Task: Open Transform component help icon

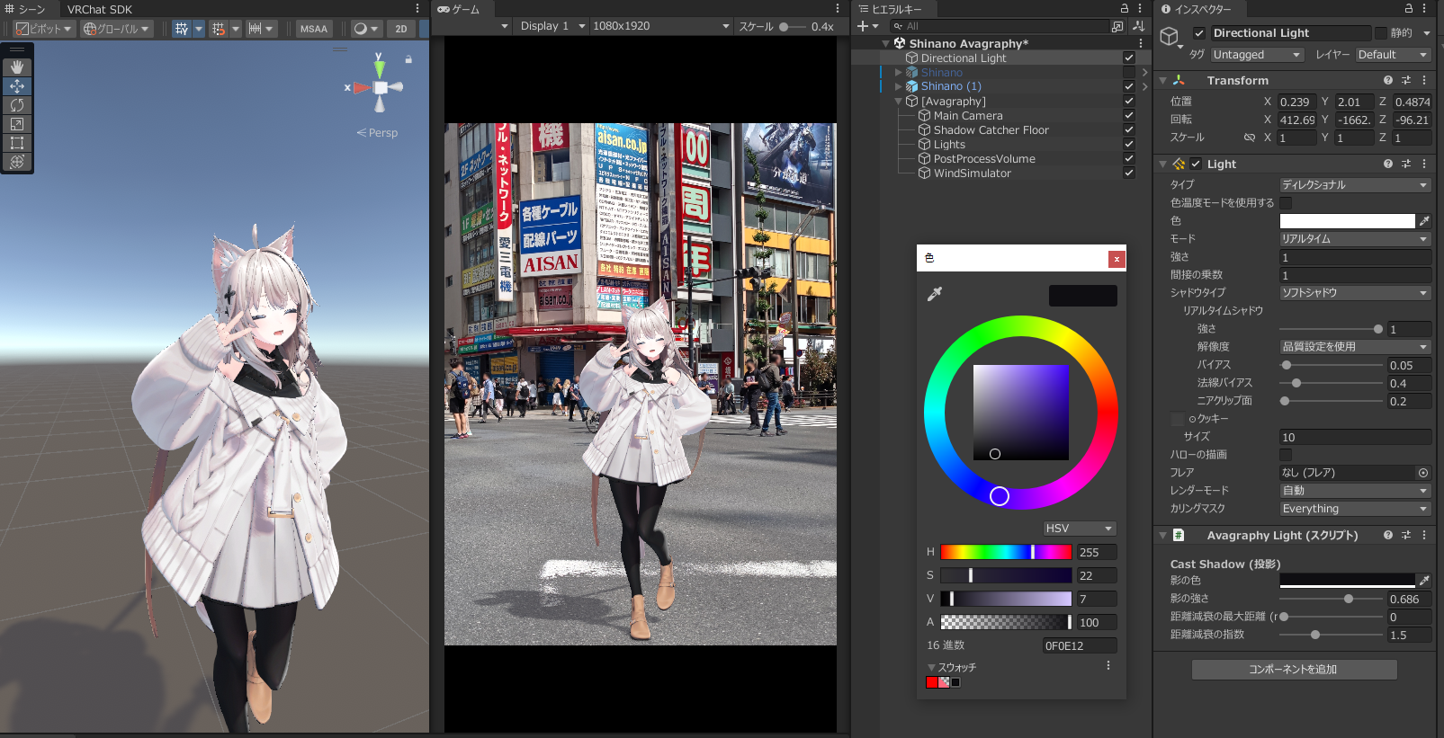Action: [x=1388, y=80]
